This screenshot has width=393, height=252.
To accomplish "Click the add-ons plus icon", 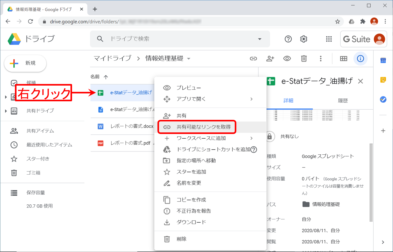I will [x=383, y=131].
